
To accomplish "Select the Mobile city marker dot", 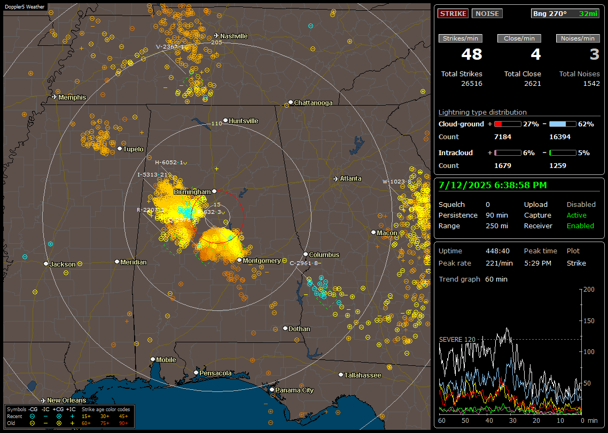I will (153, 359).
